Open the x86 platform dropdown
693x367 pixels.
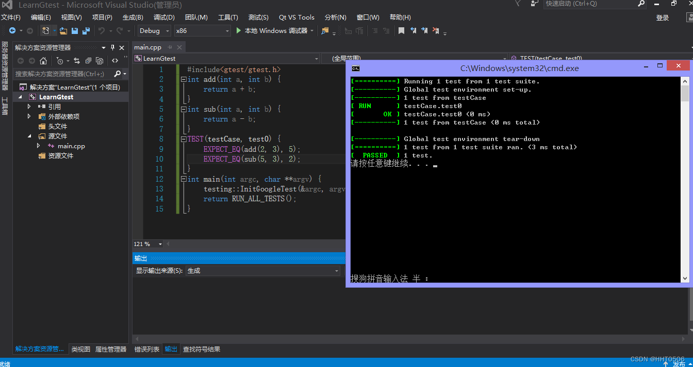click(227, 31)
